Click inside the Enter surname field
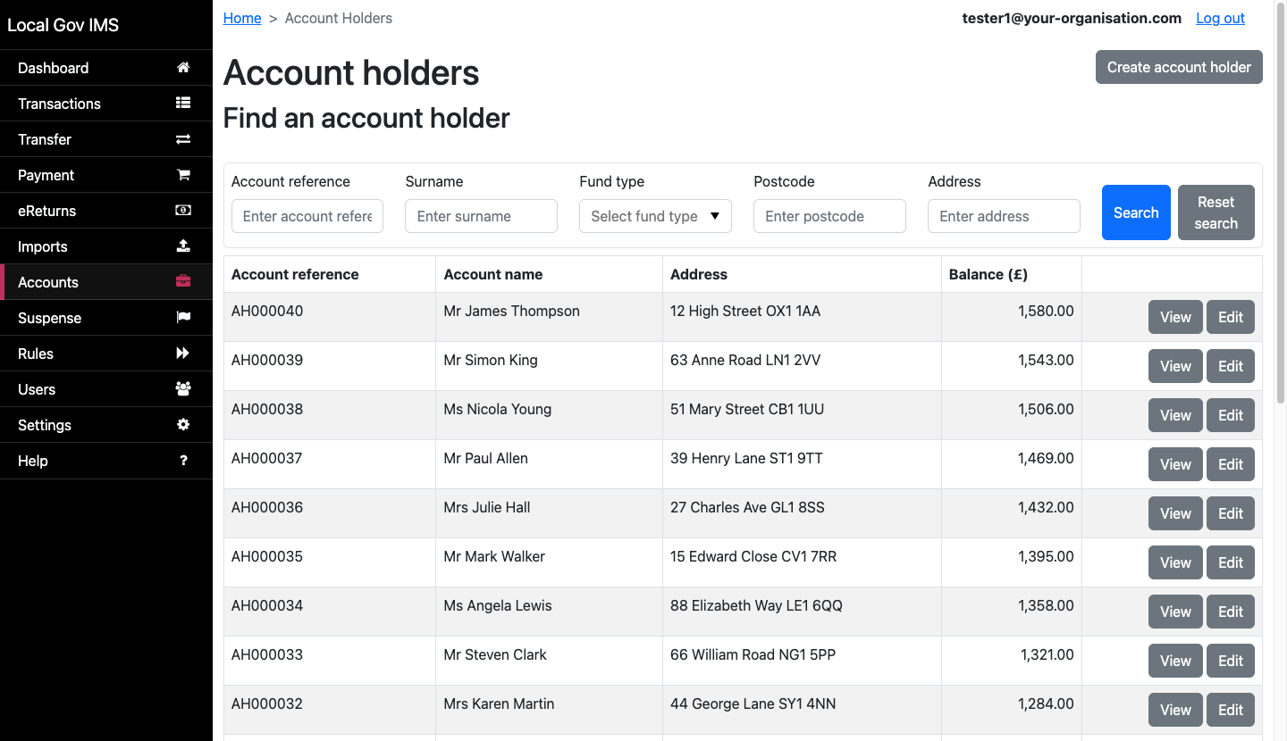This screenshot has height=741, width=1287. (x=481, y=216)
